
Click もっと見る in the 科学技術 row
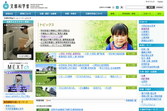132,65
